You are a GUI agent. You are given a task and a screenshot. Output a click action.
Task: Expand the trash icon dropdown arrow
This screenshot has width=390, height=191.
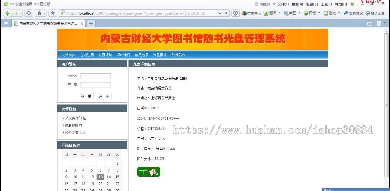pyautogui.click(x=384, y=23)
